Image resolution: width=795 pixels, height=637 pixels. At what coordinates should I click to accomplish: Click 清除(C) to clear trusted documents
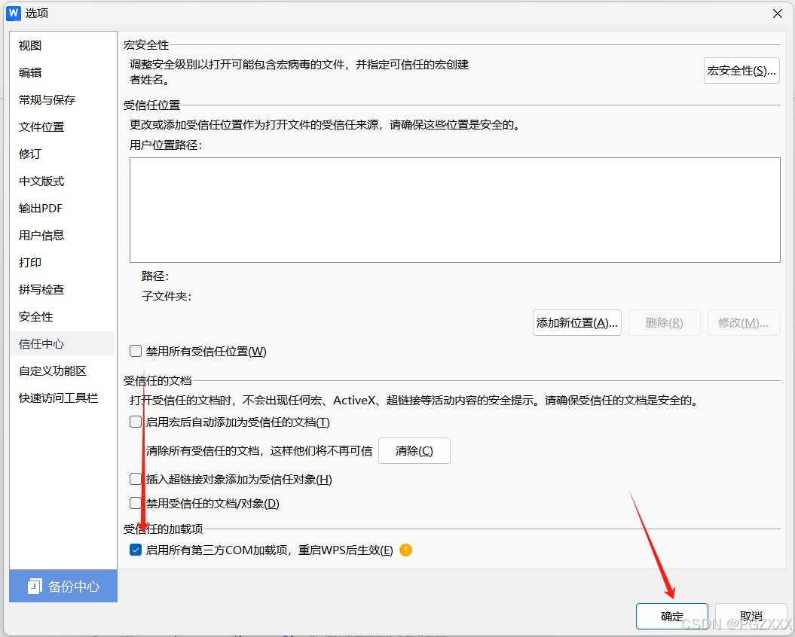tap(414, 450)
